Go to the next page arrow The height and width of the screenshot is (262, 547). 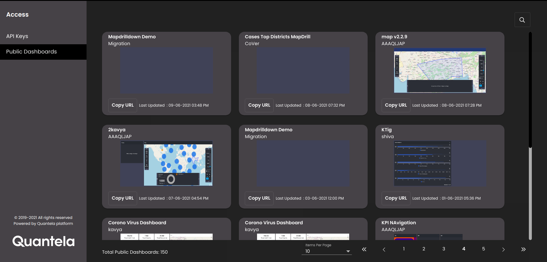coord(503,250)
